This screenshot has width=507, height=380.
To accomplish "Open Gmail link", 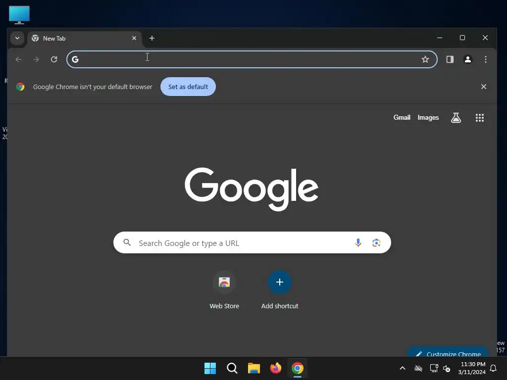I will tap(402, 118).
